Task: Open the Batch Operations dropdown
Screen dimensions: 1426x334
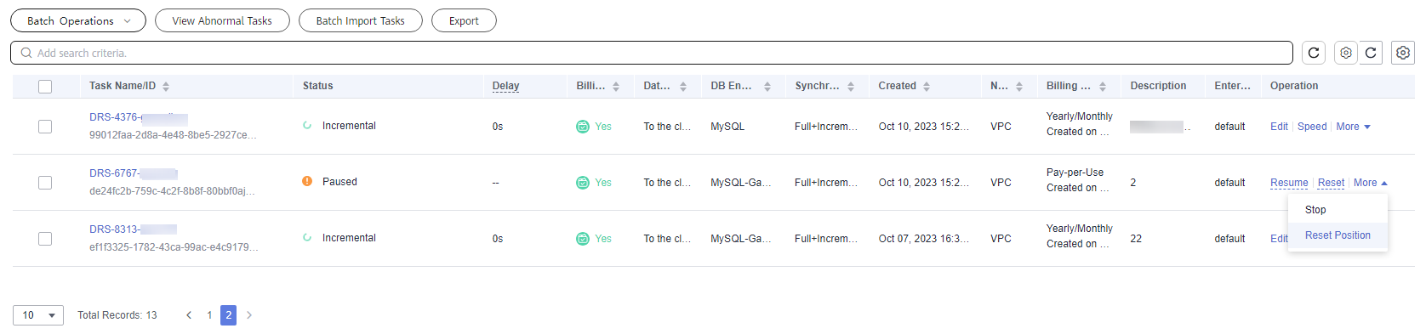Action: click(78, 20)
